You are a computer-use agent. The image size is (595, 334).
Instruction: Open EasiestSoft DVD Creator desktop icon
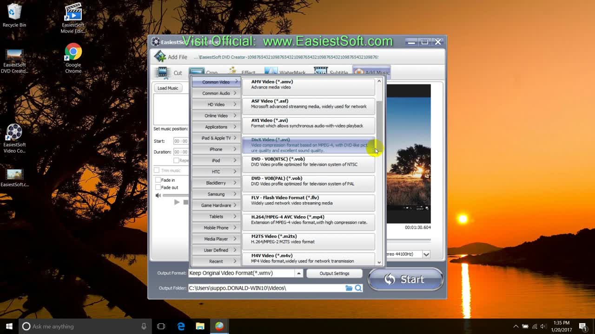[14, 61]
